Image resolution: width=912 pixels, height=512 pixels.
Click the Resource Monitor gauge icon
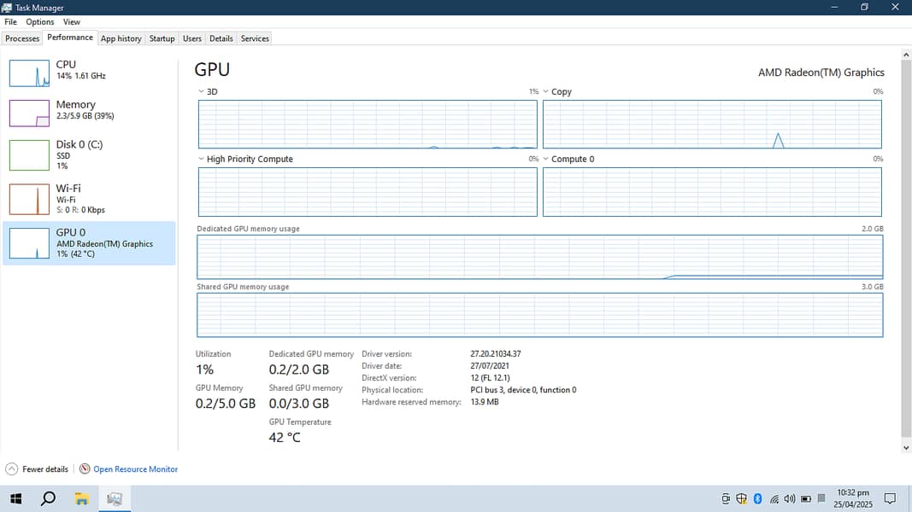click(x=85, y=468)
